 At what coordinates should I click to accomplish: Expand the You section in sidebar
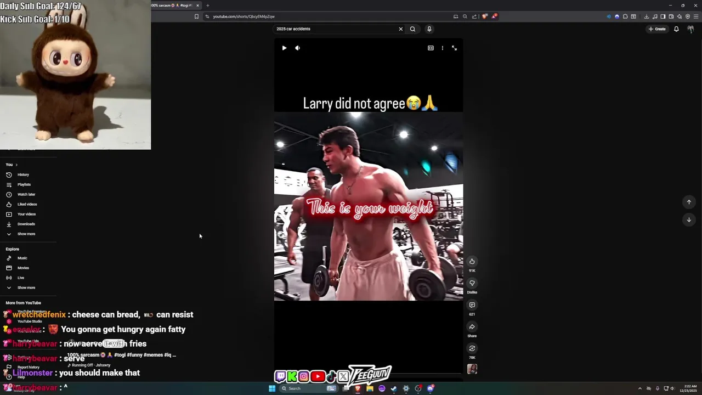(12, 165)
